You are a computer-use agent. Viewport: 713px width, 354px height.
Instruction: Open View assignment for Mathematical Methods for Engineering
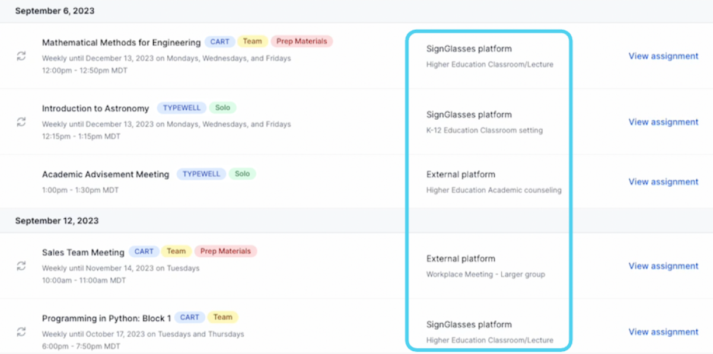[x=663, y=56]
